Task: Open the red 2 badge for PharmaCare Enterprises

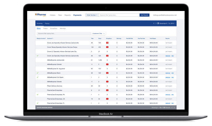Action: coord(107,90)
